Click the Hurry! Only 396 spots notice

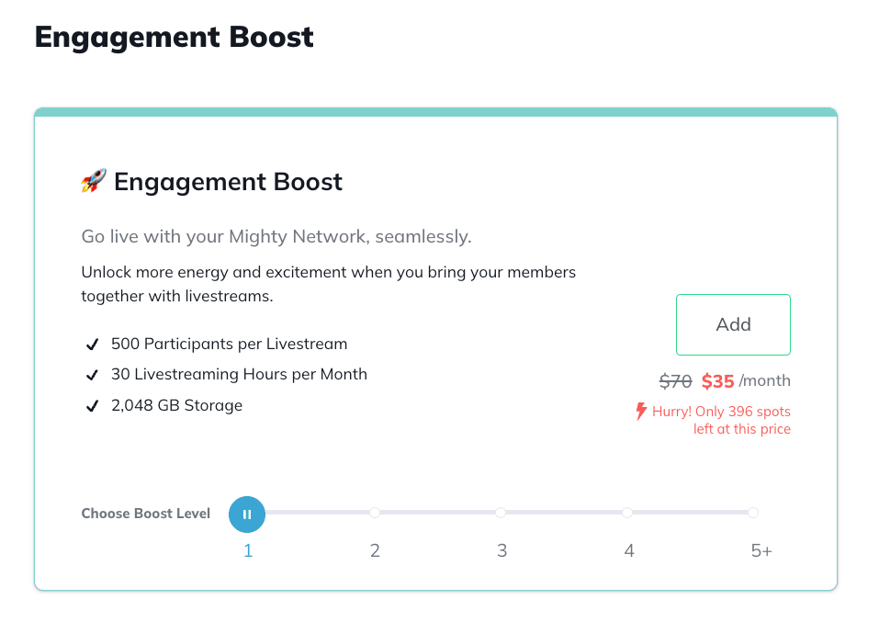[721, 420]
